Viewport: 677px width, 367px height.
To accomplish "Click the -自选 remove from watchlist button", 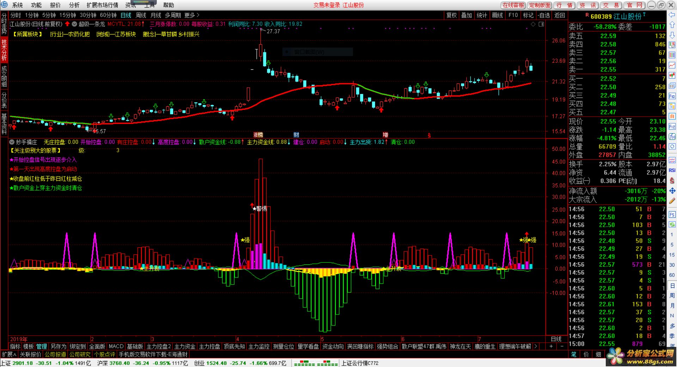I will pos(544,15).
